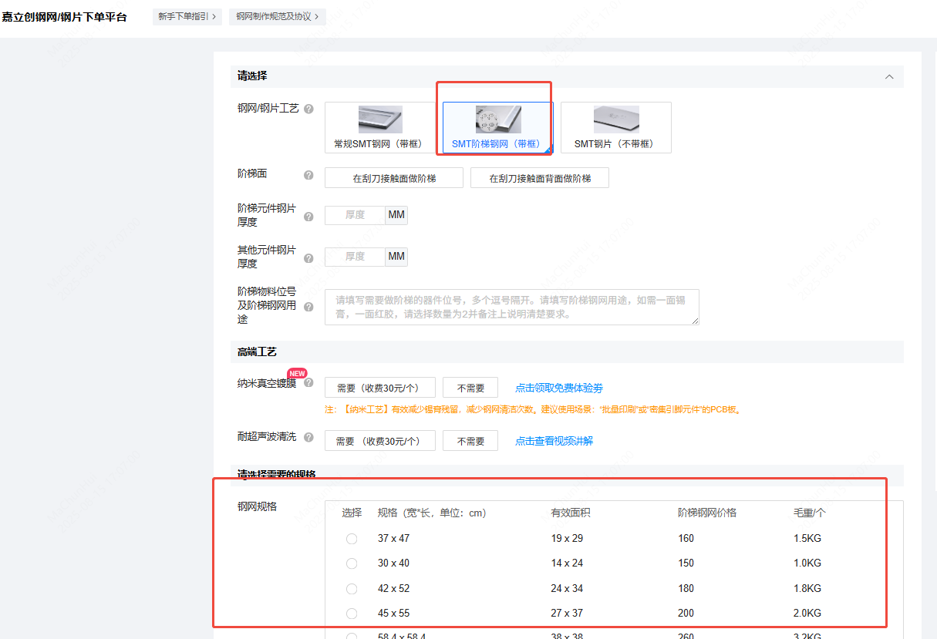Open 新手下单指引 navigation link
The height and width of the screenshot is (639, 937).
(x=187, y=16)
